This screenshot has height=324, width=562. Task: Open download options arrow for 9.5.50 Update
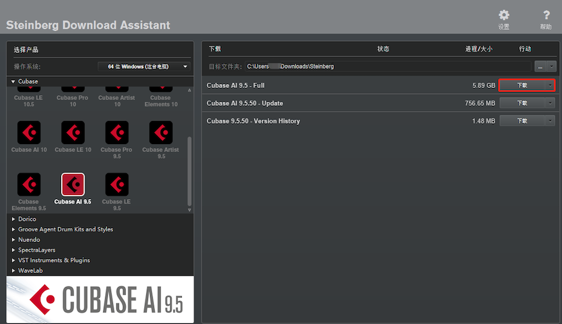tap(550, 103)
